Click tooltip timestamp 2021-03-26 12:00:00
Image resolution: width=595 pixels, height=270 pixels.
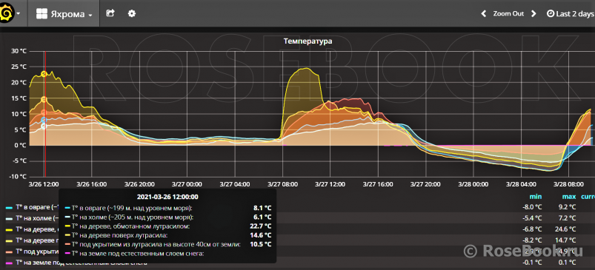(x=167, y=197)
